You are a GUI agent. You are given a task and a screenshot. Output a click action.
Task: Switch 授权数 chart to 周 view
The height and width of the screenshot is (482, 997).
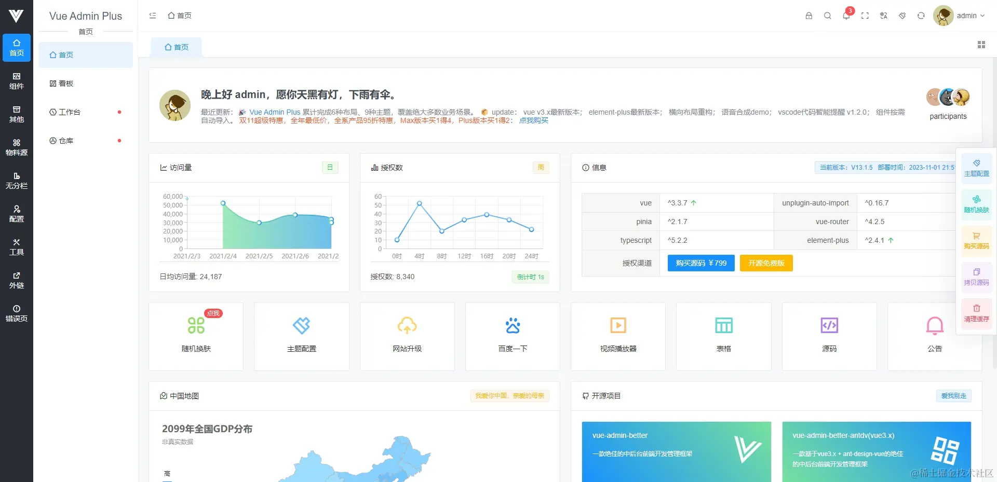click(x=541, y=167)
